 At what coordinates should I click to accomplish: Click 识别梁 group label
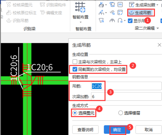click(30, 29)
